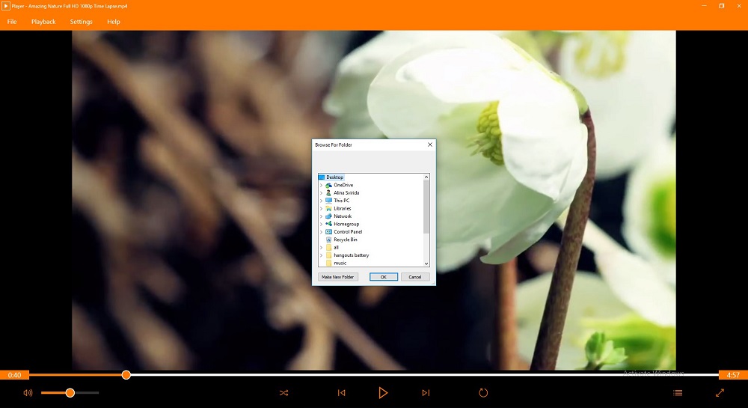The height and width of the screenshot is (408, 748).
Task: Click the Make New Folder button
Action: click(338, 277)
